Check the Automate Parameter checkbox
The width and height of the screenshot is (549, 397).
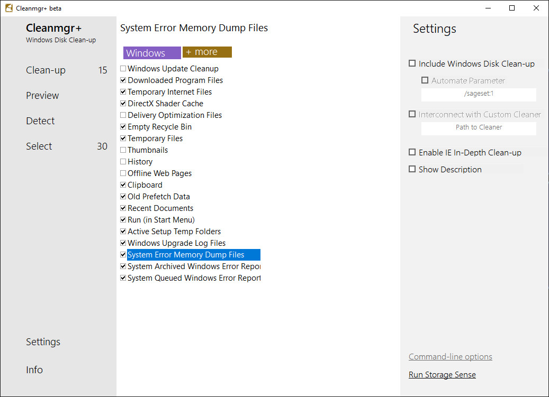point(425,80)
